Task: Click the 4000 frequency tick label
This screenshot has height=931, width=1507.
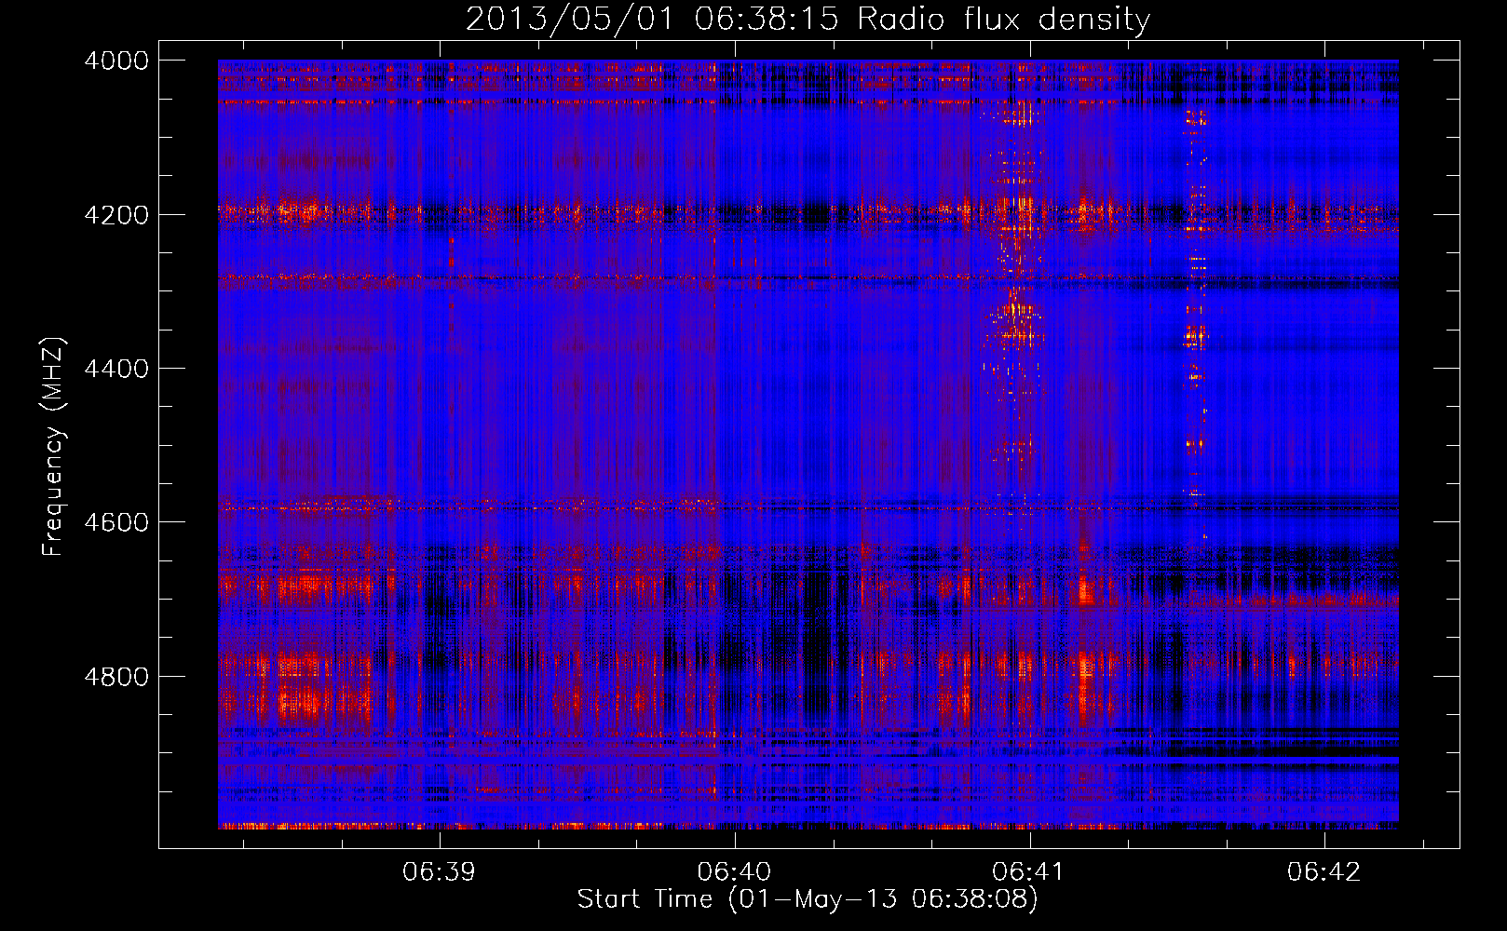Action: [x=116, y=61]
